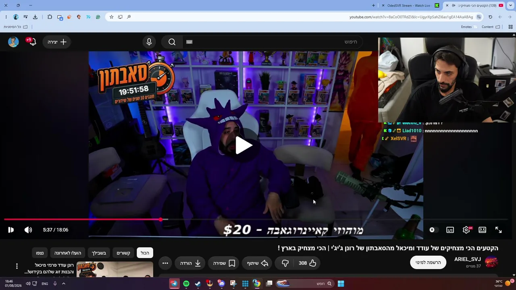This screenshot has width=516, height=290.
Task: Open the ARIEL_SVJ channel link
Action: coord(468,259)
